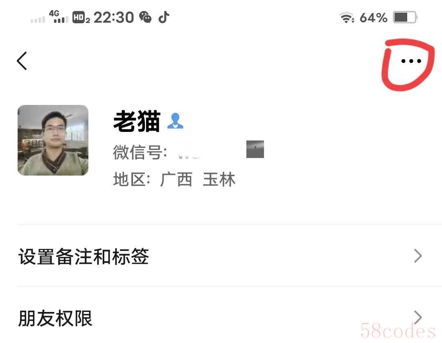Tap the battery icon in status bar
Screen dimensions: 442x343
405,18
